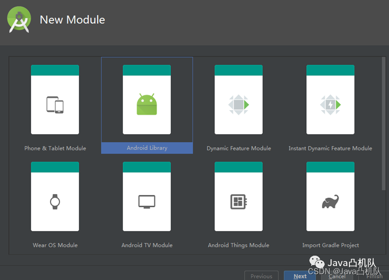The height and width of the screenshot is (280, 389).
Task: Pick the Gradle elephant icon
Action: (330, 201)
